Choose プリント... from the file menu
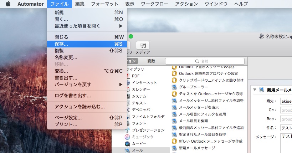The image size is (292, 153). point(87,124)
